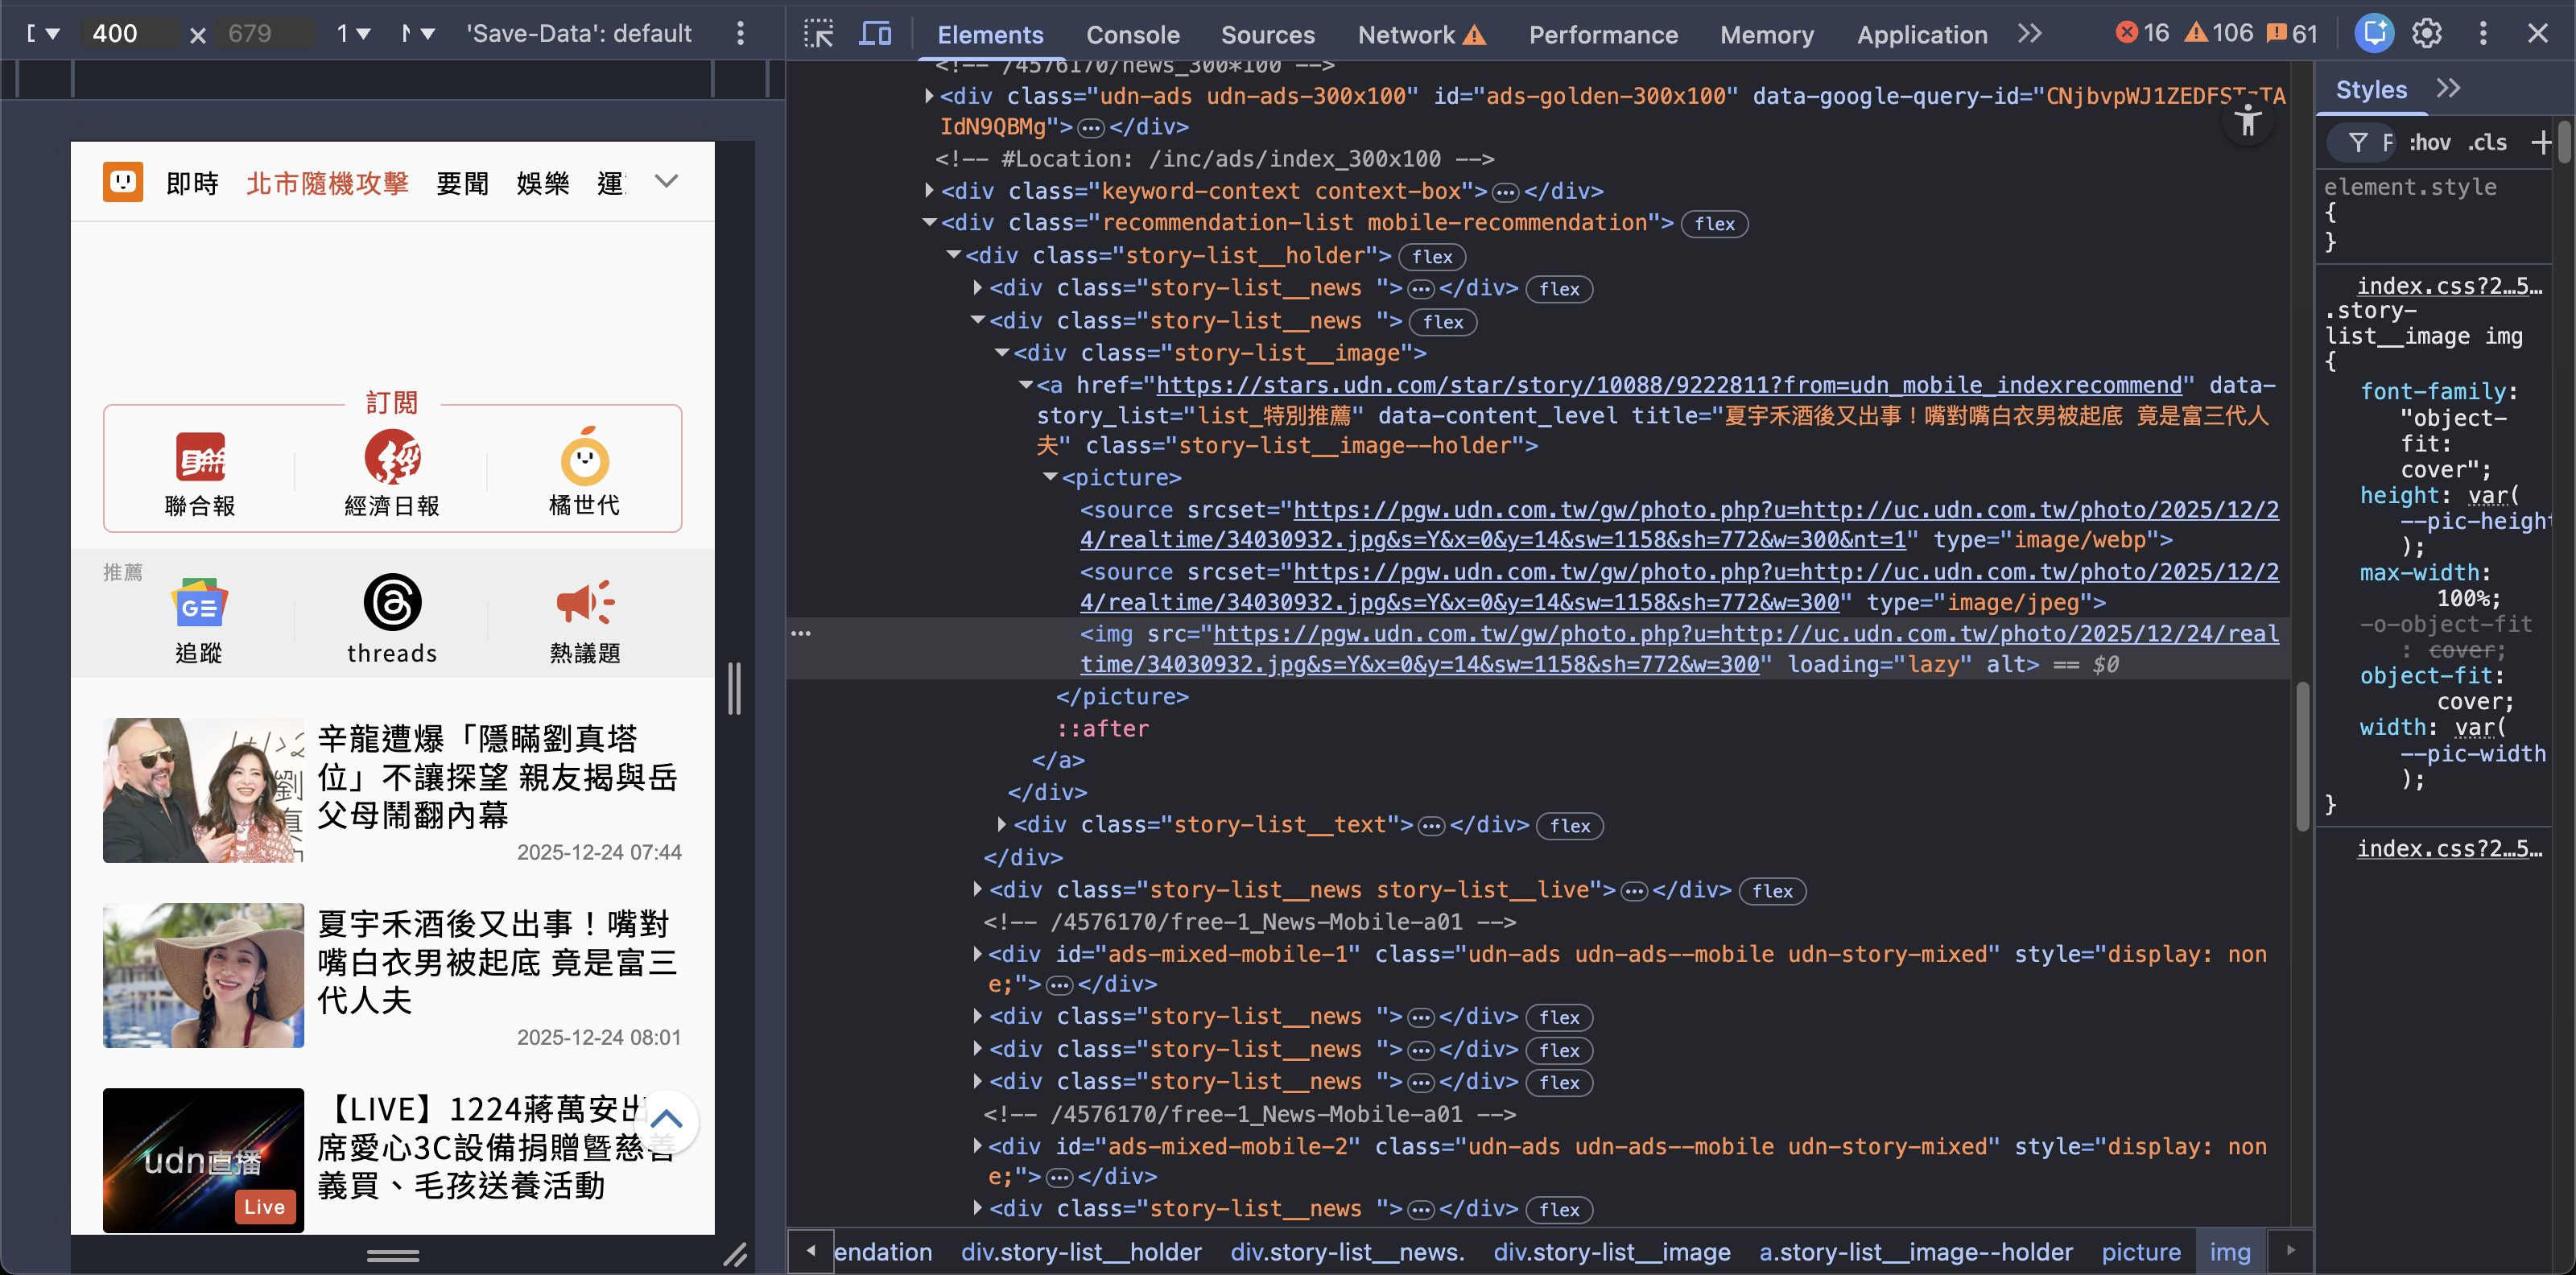The image size is (2576, 1275).
Task: Click the flex badge on story-list__holder
Action: click(1432, 257)
